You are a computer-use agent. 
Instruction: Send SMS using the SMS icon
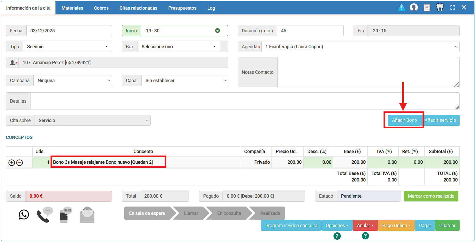point(66,215)
